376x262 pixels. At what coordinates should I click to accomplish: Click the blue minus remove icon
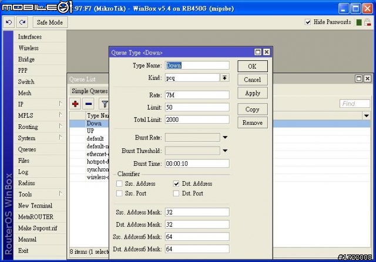pyautogui.click(x=89, y=104)
